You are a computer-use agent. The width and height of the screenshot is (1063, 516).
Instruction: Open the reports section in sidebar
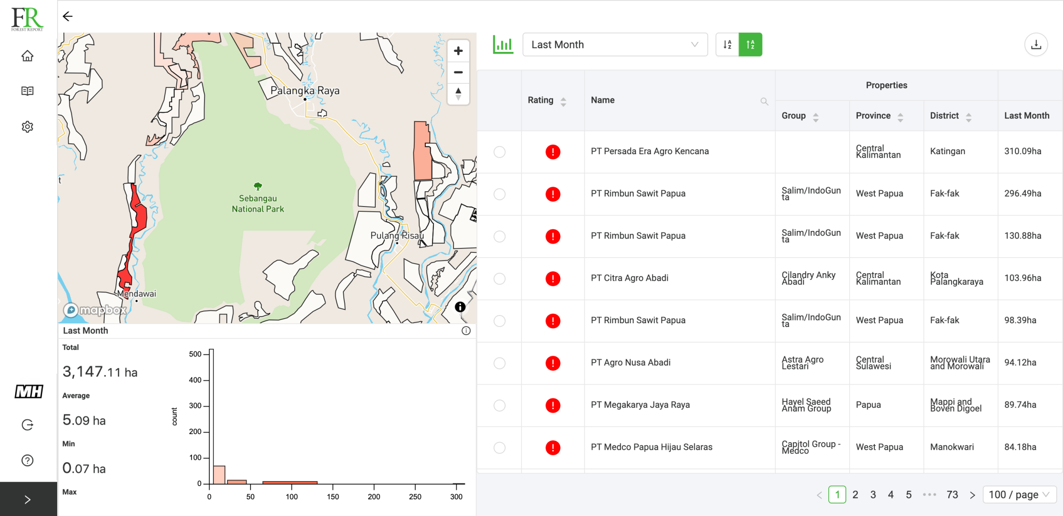[27, 90]
